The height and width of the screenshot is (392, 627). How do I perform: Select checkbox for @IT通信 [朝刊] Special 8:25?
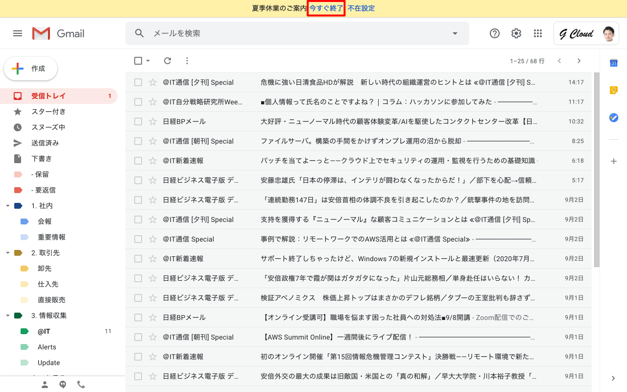tap(138, 141)
